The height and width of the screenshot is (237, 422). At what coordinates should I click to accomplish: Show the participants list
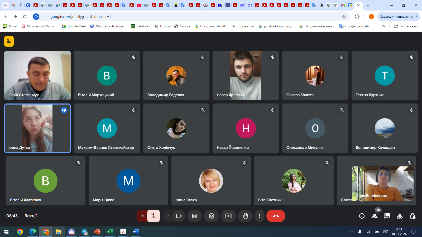click(374, 216)
